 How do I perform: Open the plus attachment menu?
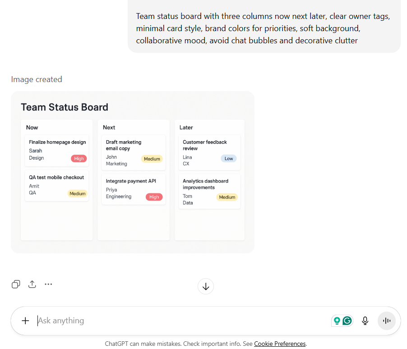click(25, 321)
